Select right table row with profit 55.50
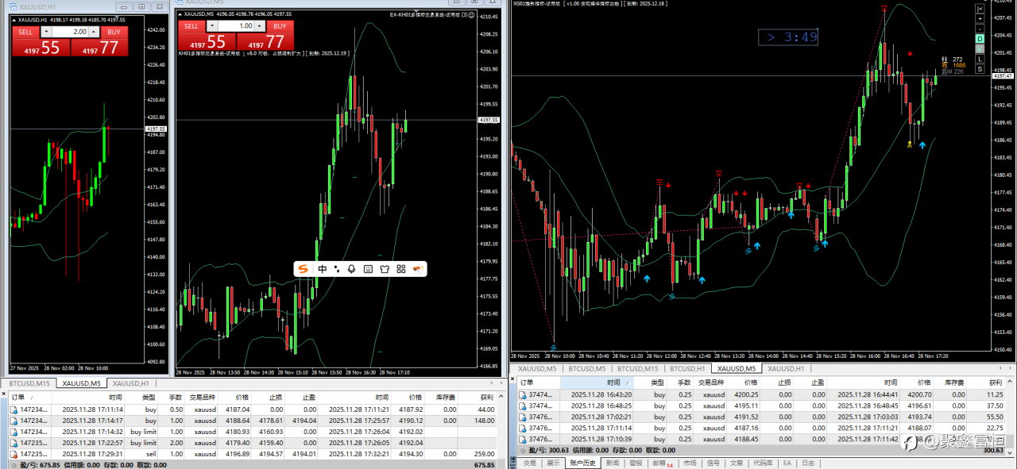This screenshot has height=469, width=1017. pos(763,417)
